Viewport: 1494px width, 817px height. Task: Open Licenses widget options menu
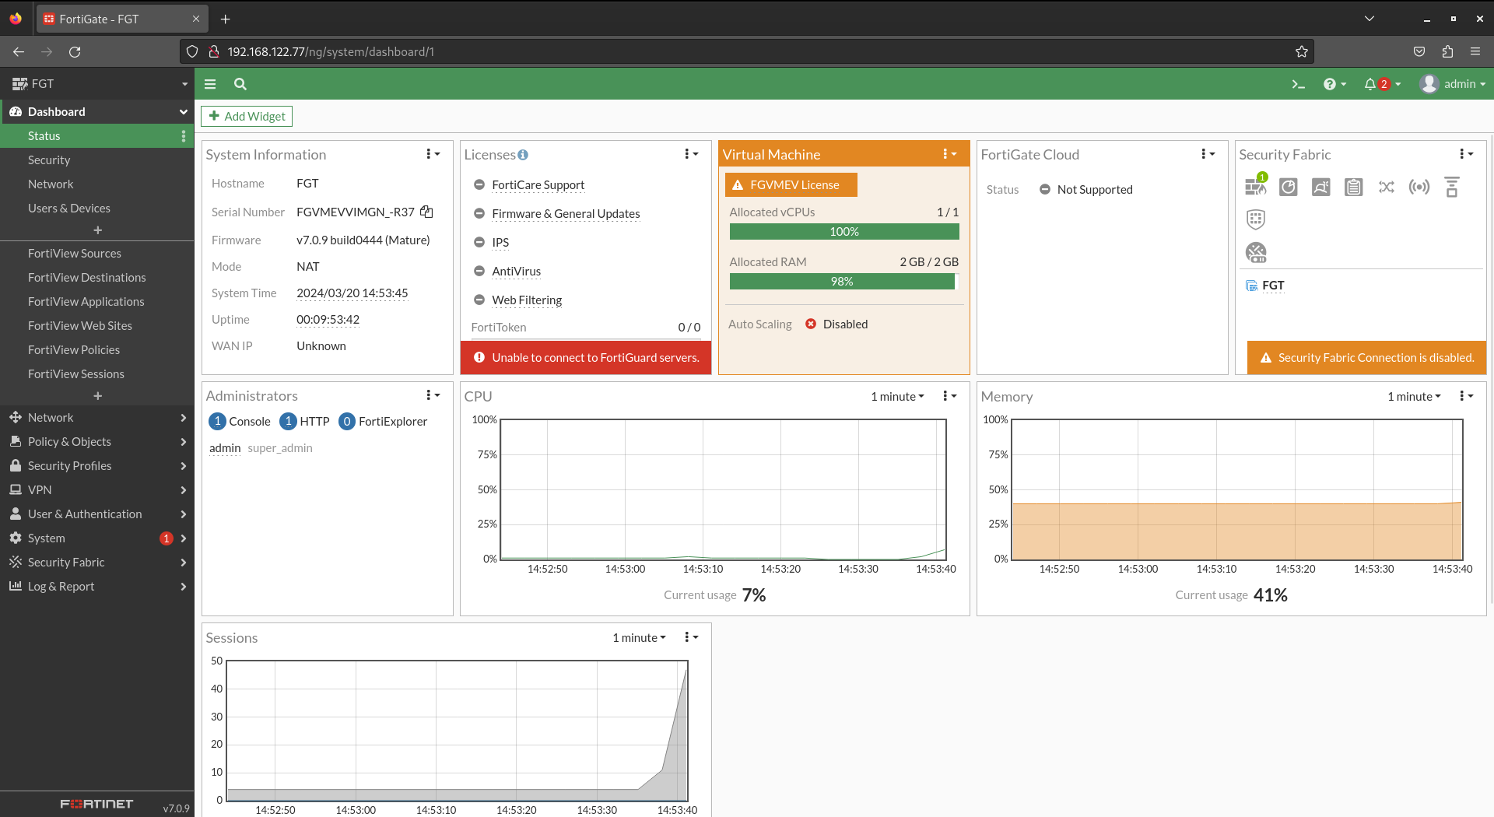[691, 154]
